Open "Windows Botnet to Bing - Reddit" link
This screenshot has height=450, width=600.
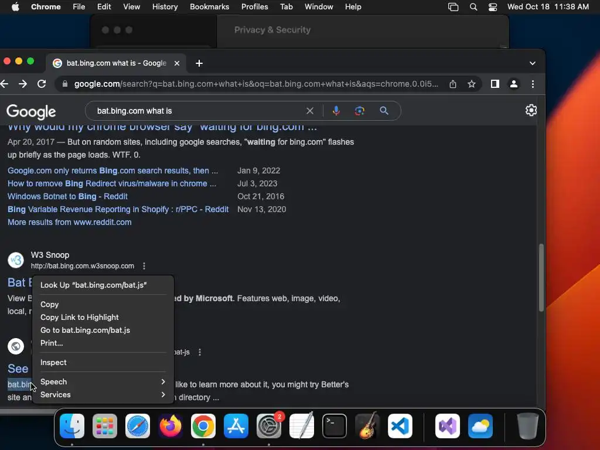click(x=67, y=197)
